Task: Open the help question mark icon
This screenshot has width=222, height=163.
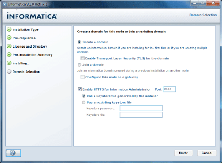Action: [13, 153]
